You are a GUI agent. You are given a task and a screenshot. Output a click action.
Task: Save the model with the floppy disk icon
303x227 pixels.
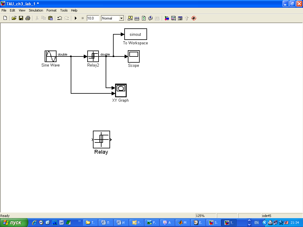pyautogui.click(x=21, y=18)
